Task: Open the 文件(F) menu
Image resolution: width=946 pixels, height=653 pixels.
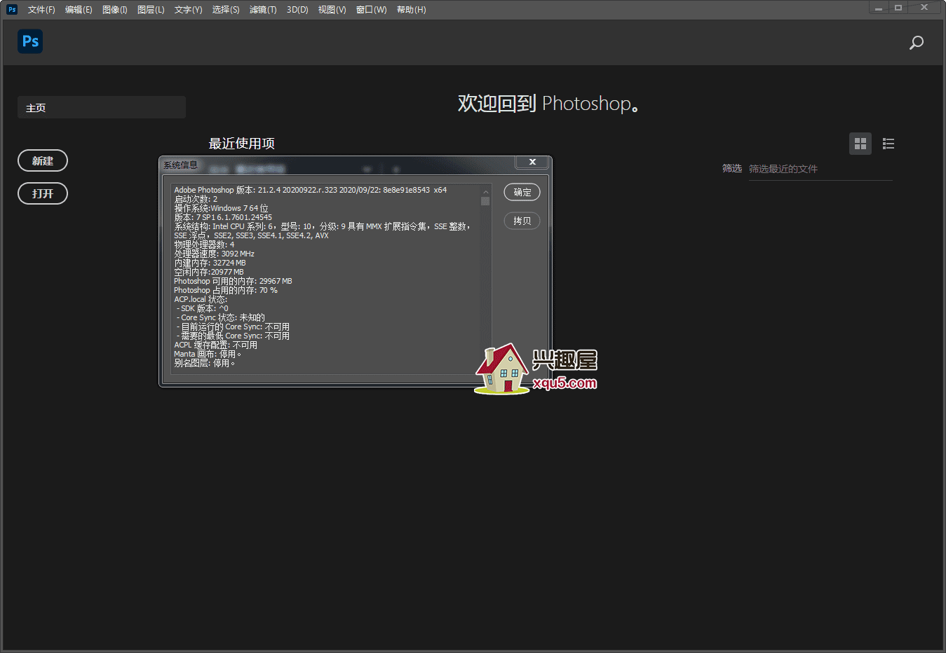Action: click(x=41, y=10)
